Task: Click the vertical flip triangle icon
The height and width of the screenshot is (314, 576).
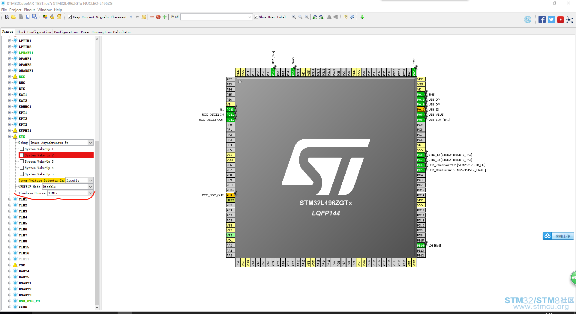Action: (x=329, y=17)
